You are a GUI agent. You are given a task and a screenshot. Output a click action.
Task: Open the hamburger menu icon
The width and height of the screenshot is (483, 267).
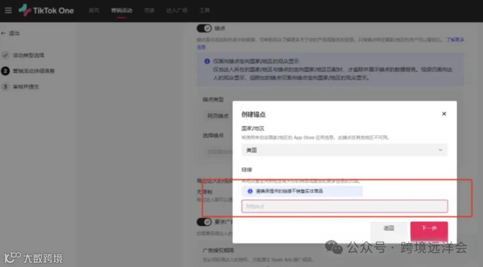[8, 10]
